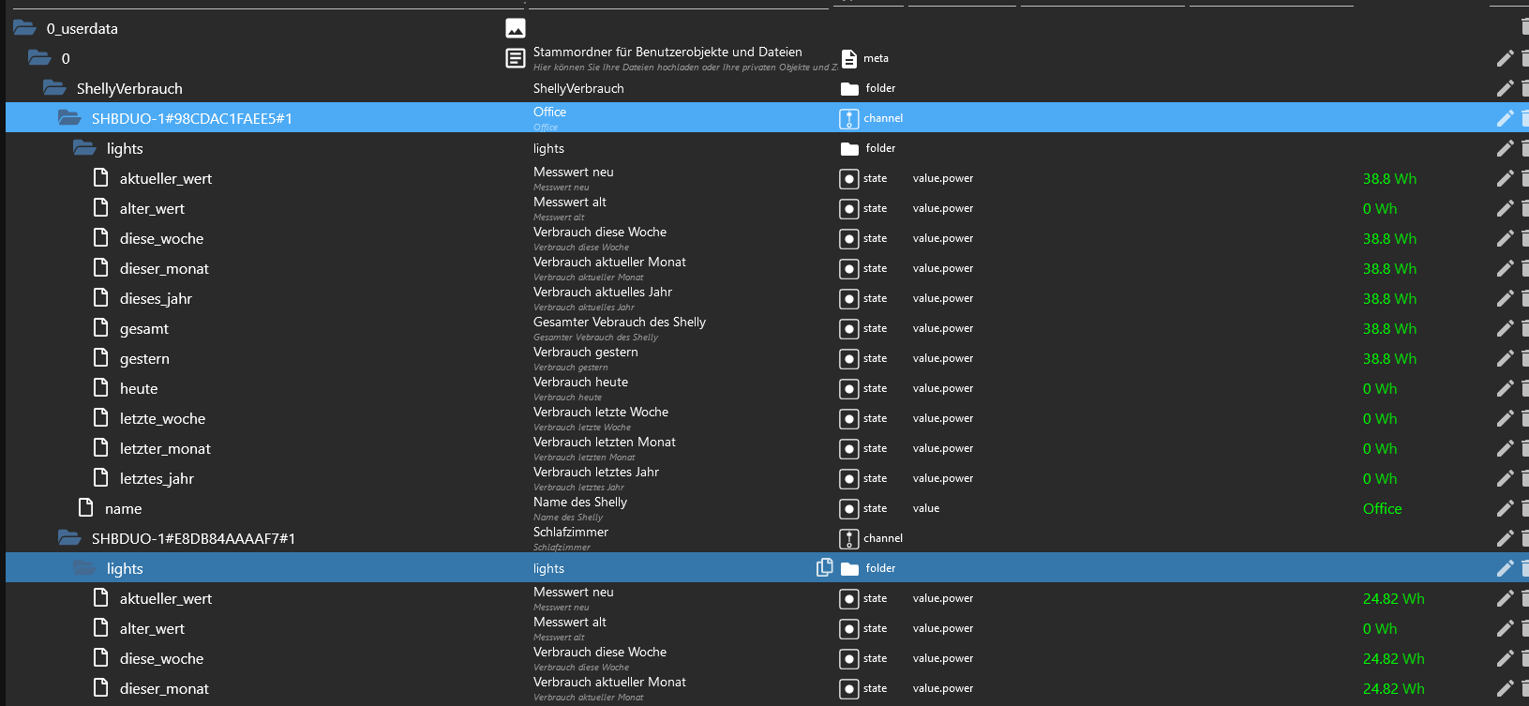
Task: Edit the ShellyVerbrauch folder object
Action: [1505, 88]
